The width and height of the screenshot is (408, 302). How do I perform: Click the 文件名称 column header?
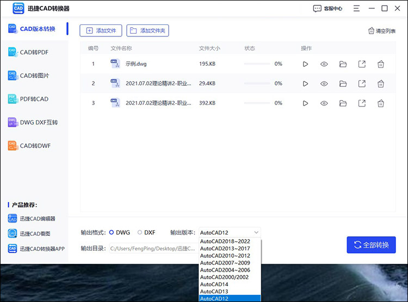[121, 48]
